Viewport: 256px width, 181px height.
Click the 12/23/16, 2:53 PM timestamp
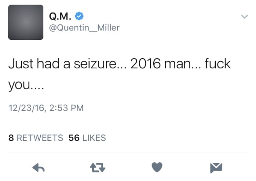46,108
